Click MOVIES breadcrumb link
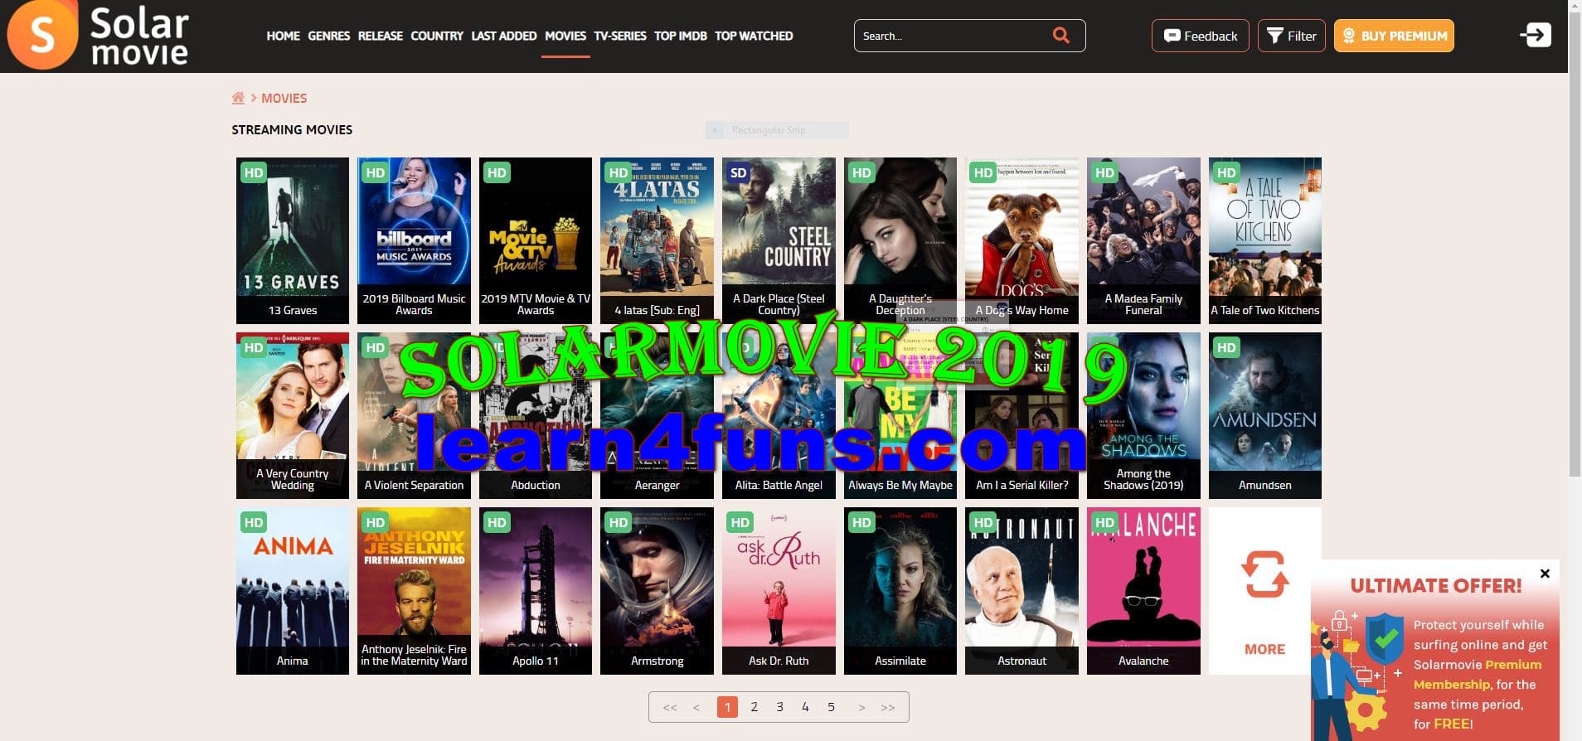The image size is (1582, 741). [x=284, y=98]
